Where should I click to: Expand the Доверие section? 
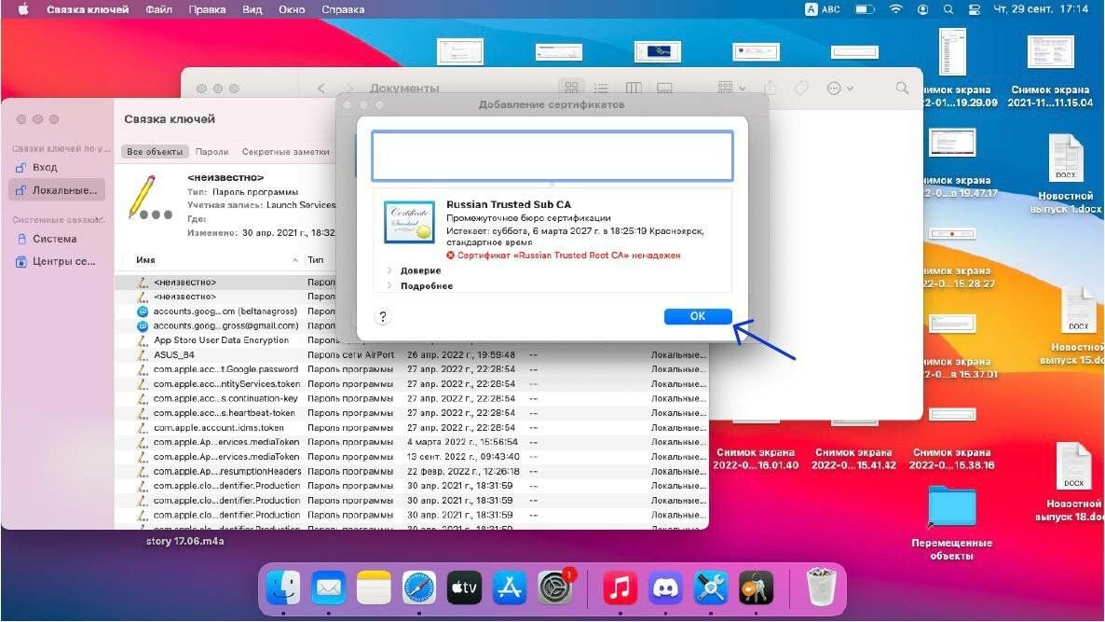click(x=389, y=270)
